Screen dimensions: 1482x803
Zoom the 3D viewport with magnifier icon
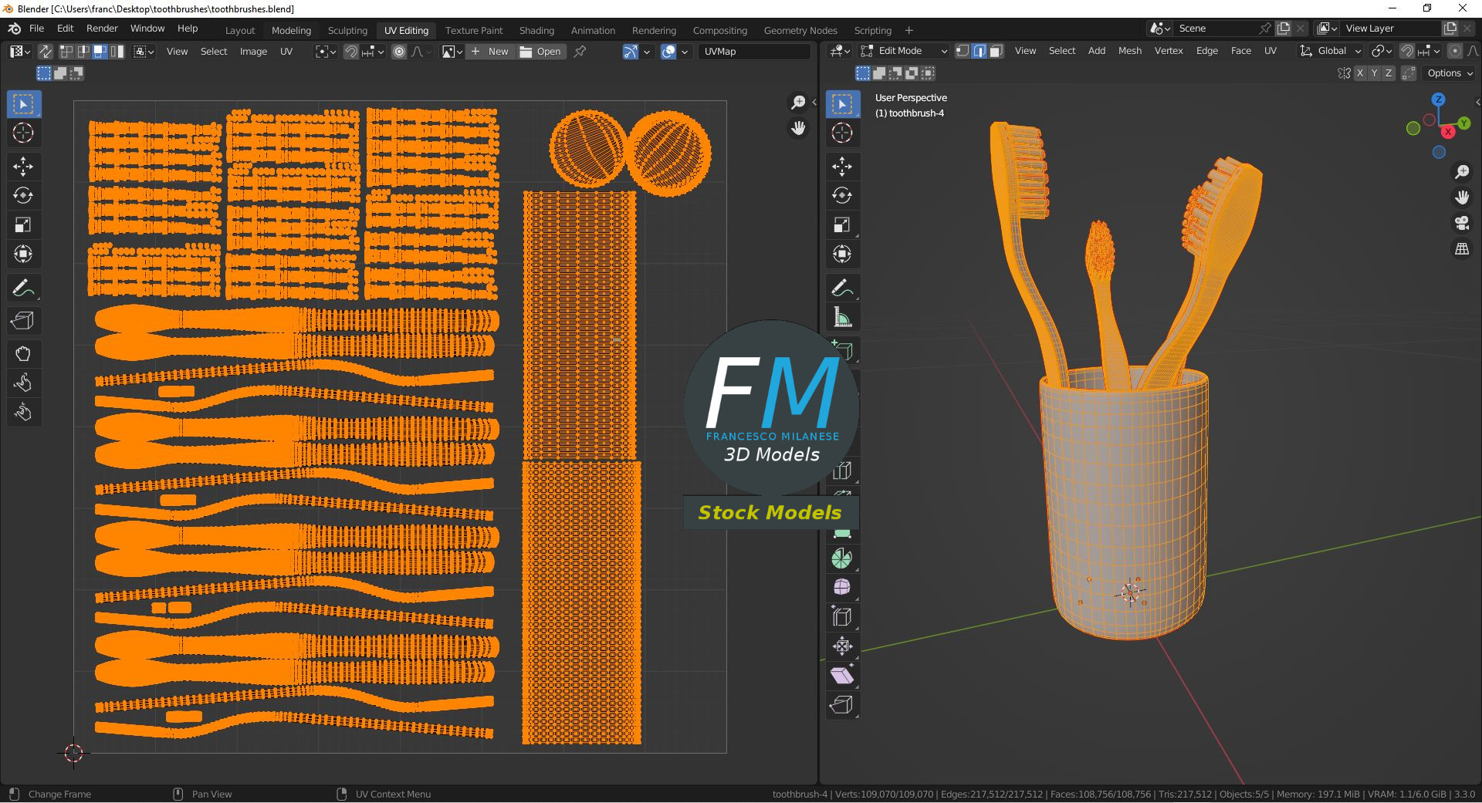[1462, 171]
